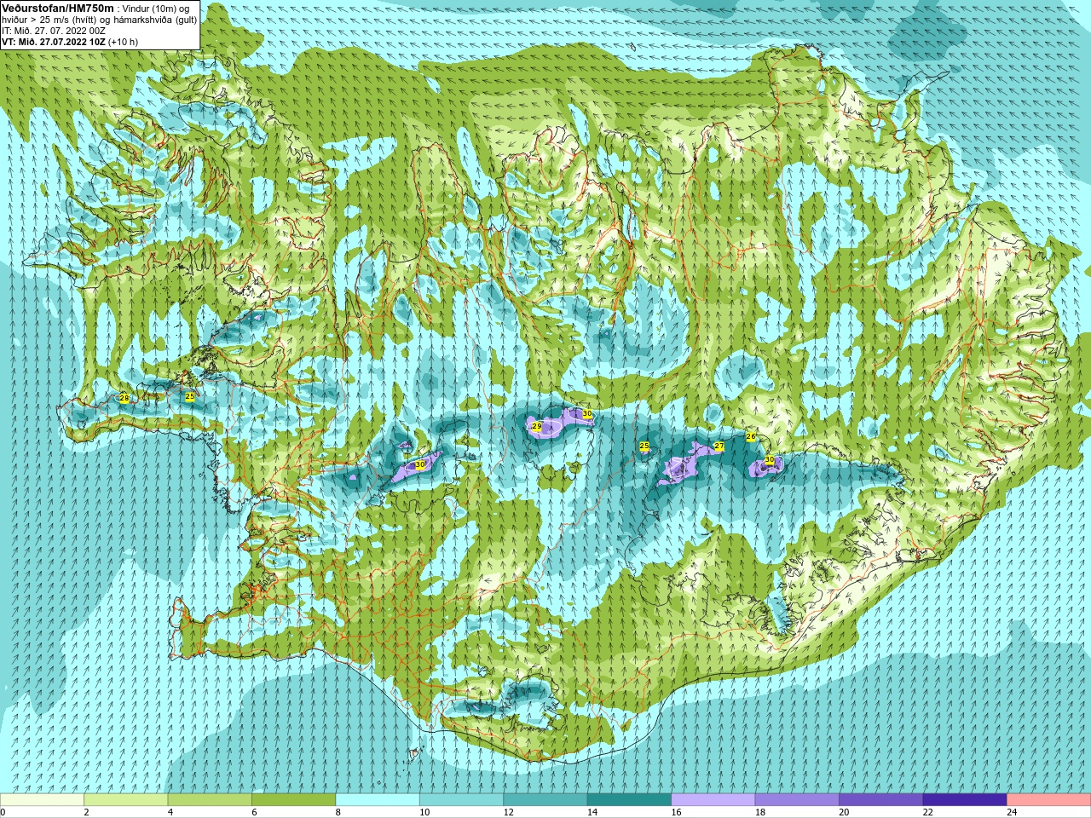Screen dimensions: 1091x818
Task: Pick the light teal 10–12 legend swatch
Action: coord(462,800)
